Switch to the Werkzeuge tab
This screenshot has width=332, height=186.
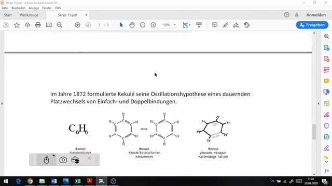[x=29, y=15]
